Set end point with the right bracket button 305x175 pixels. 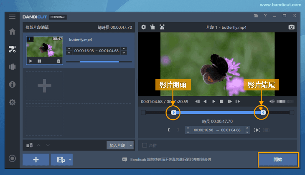click(178, 130)
